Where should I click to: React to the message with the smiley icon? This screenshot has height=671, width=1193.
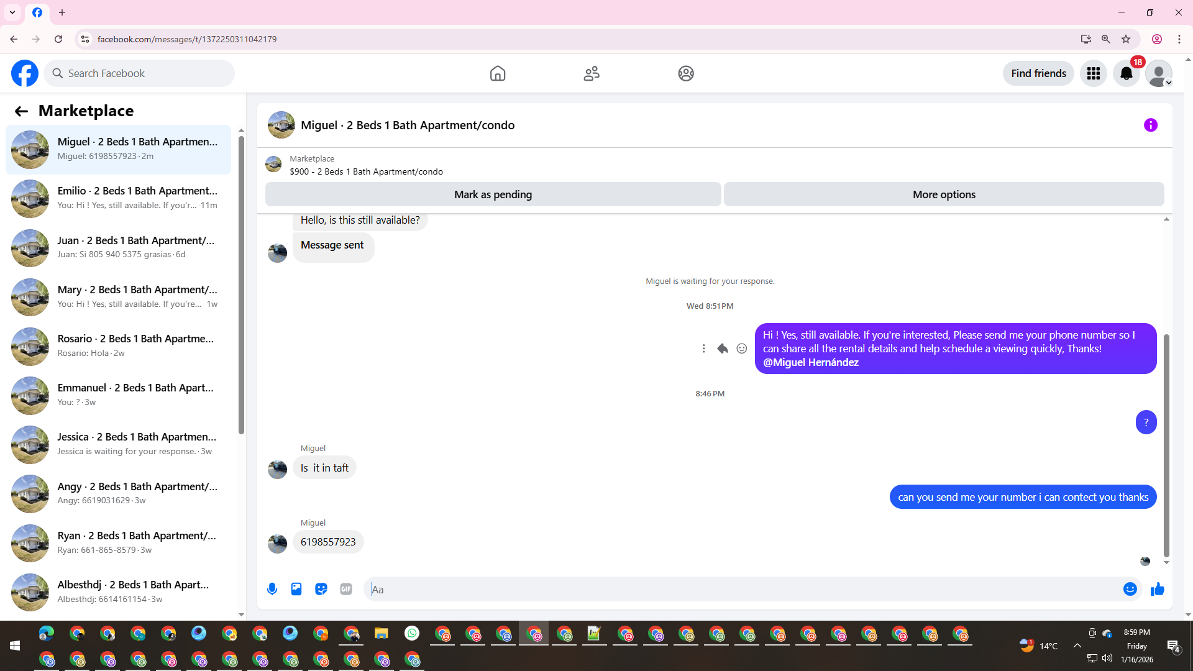point(741,349)
